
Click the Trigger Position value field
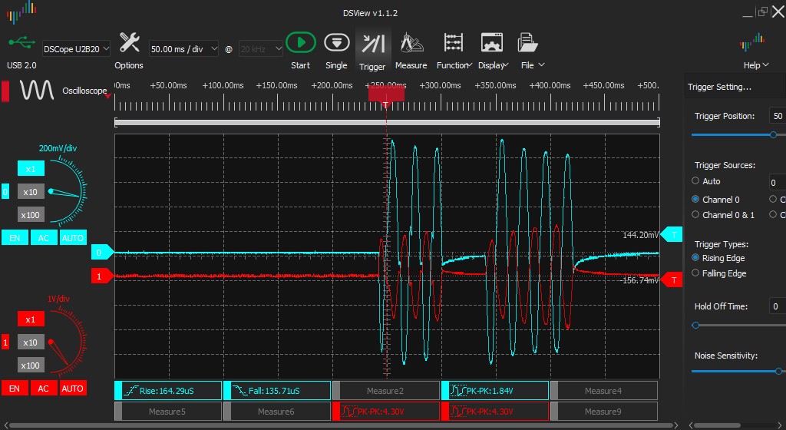coord(777,116)
